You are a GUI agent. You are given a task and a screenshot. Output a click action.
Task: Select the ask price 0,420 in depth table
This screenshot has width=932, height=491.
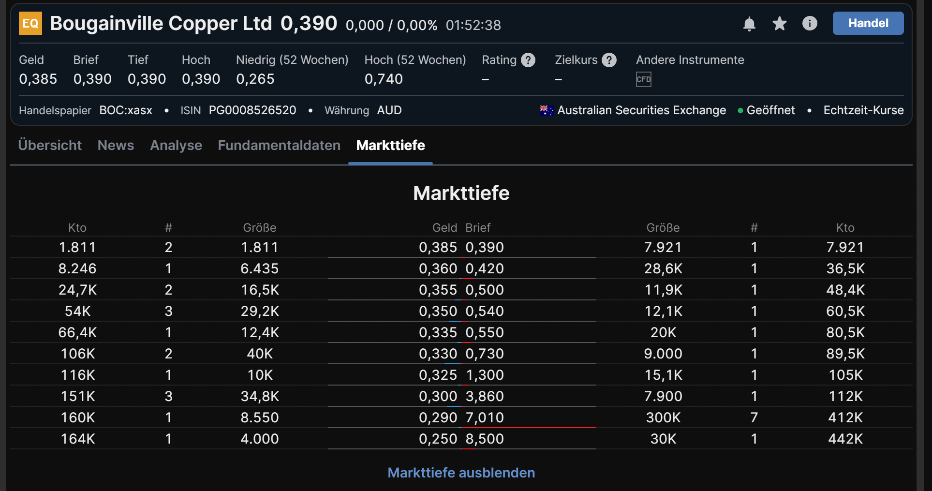pos(485,268)
